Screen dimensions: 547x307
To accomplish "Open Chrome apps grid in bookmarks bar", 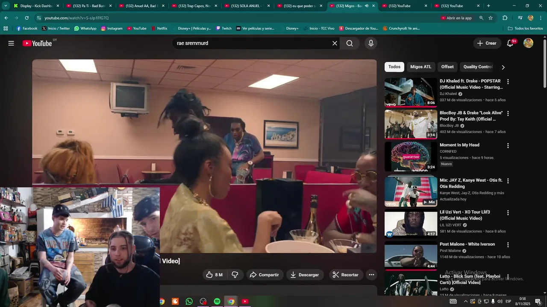I will (6, 28).
